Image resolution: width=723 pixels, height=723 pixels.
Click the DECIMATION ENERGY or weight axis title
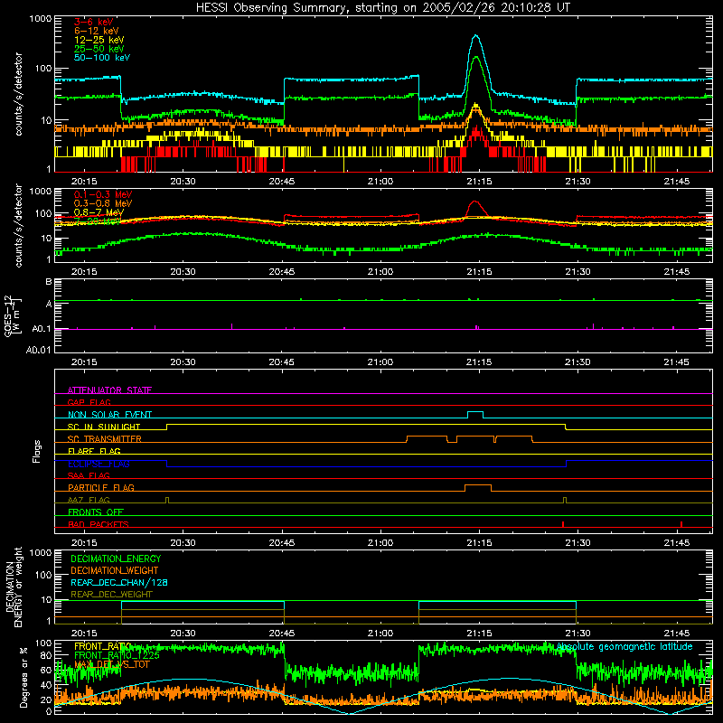point(14,587)
